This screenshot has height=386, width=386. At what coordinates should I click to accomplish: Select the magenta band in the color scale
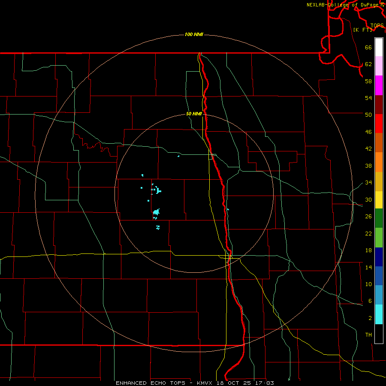379,85
